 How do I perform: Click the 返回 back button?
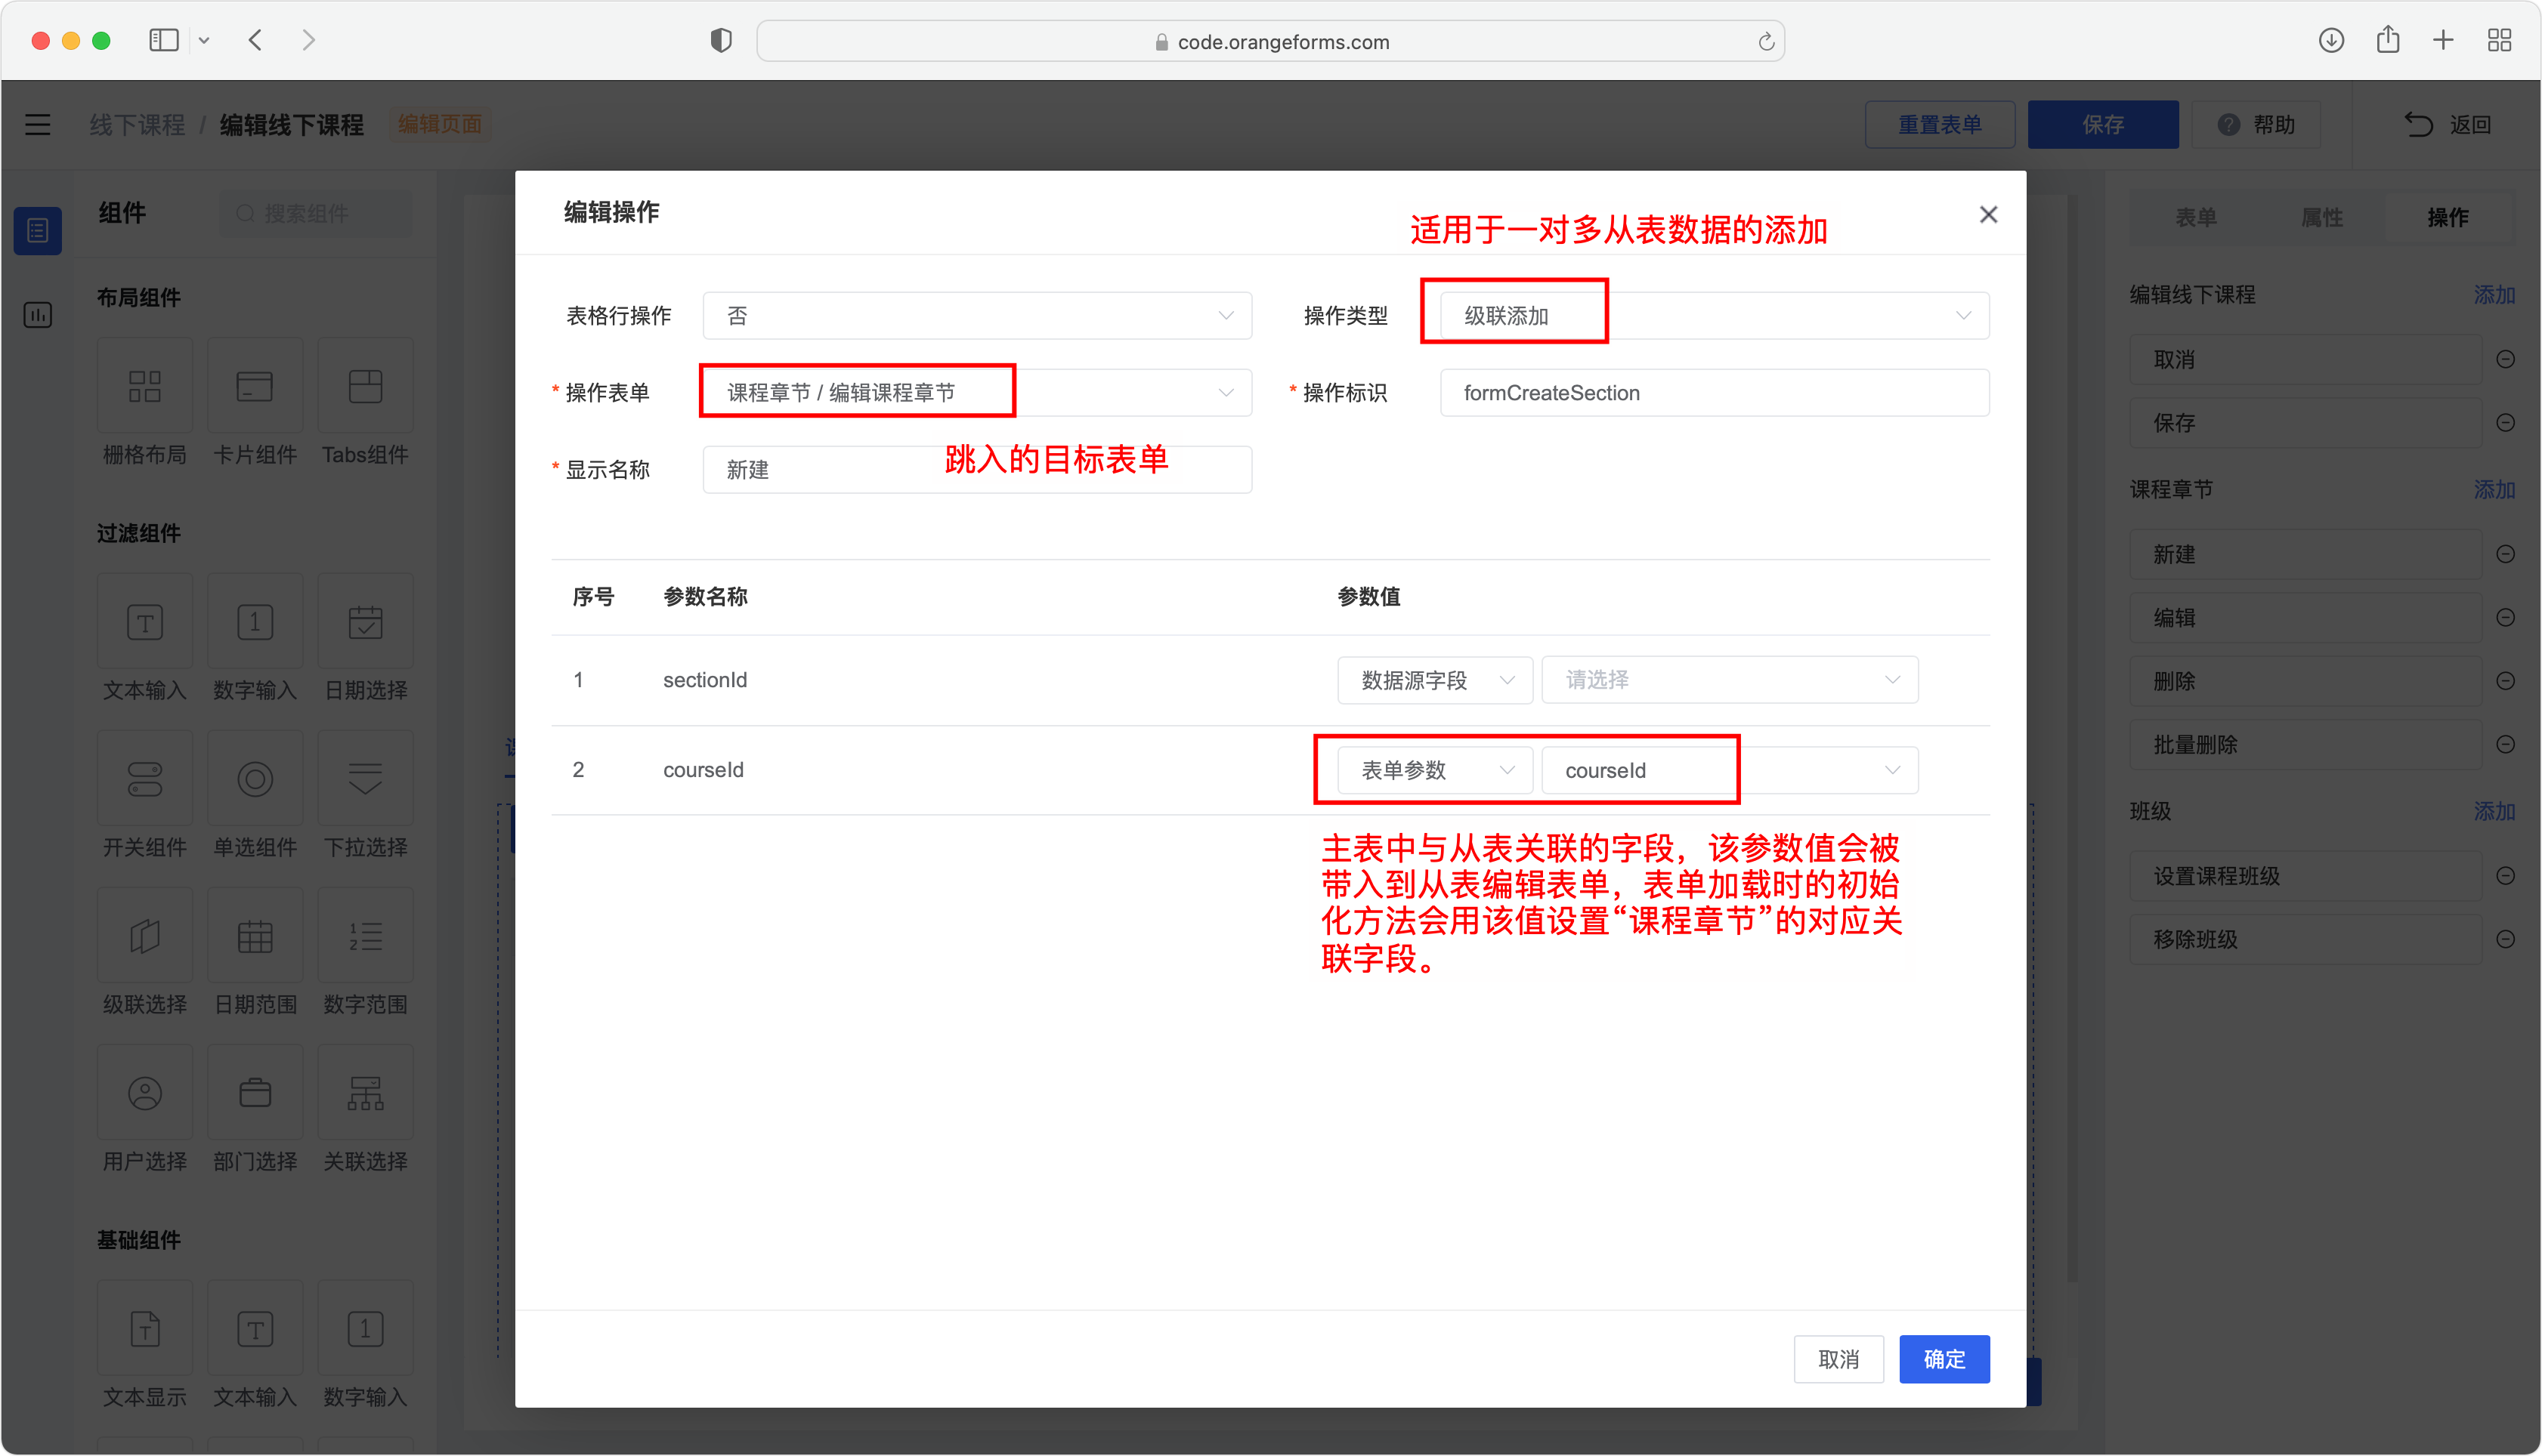(2449, 125)
